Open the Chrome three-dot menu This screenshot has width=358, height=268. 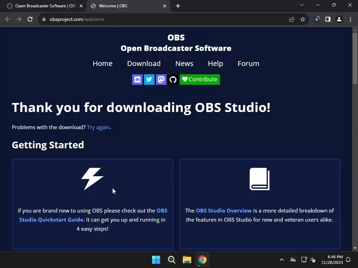pos(350,20)
